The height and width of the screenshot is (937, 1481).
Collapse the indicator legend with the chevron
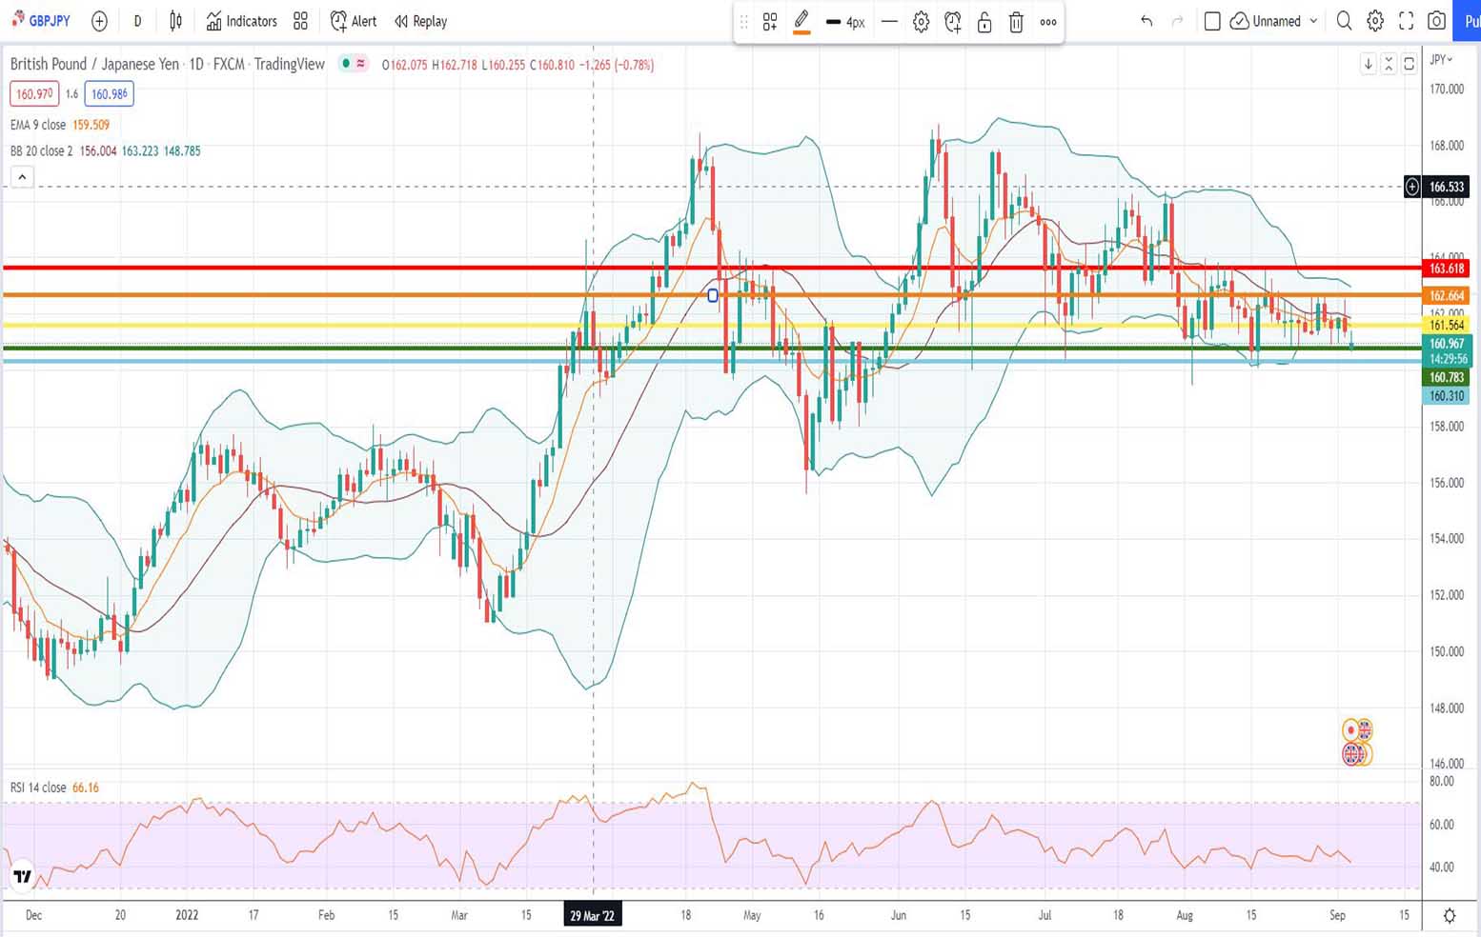(x=22, y=177)
